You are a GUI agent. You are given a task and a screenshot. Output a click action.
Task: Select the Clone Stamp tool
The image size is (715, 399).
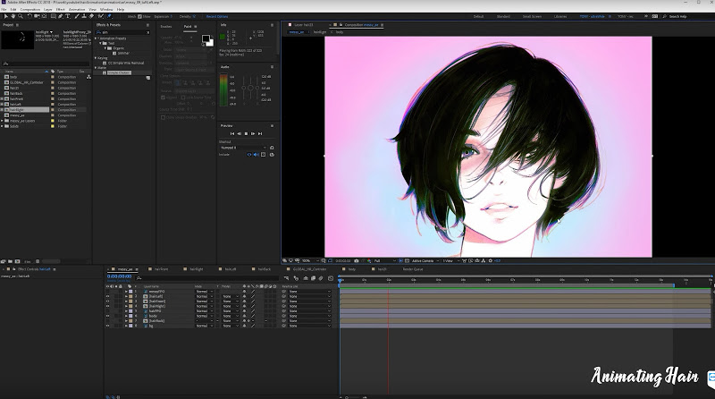[84, 16]
